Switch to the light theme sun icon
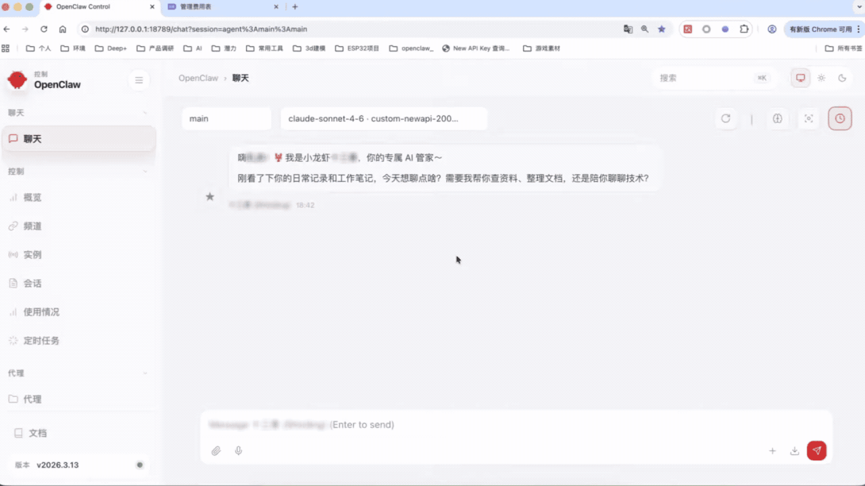The height and width of the screenshot is (486, 865). (821, 78)
